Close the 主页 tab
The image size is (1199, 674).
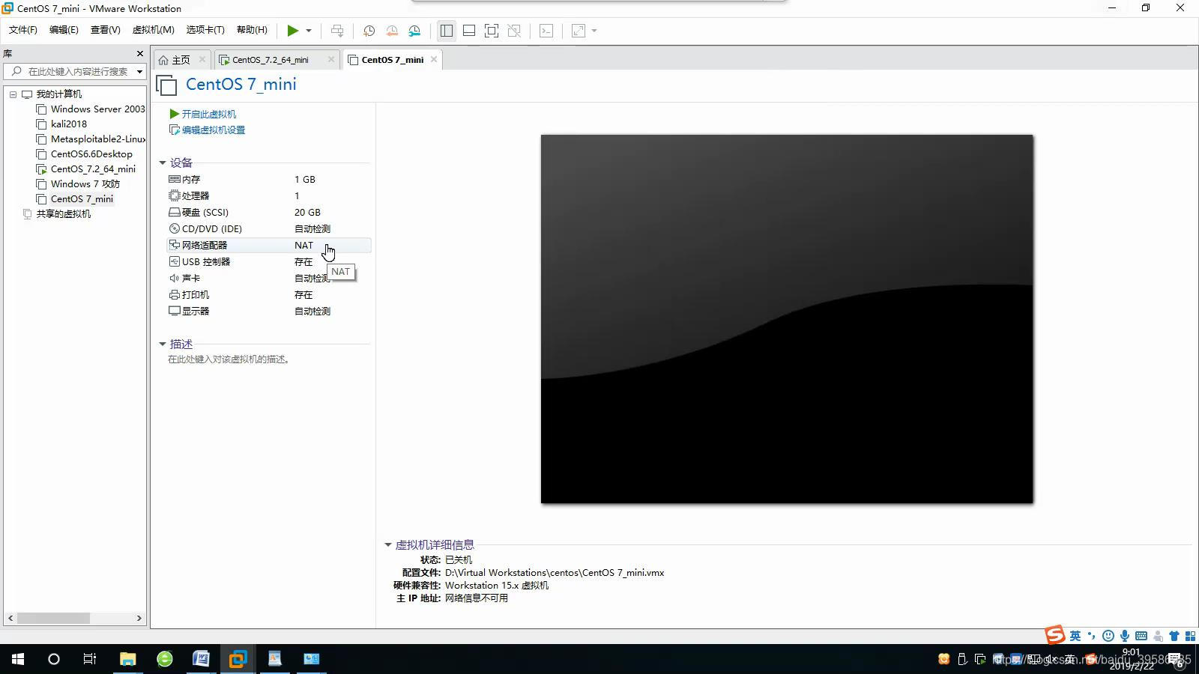coord(202,59)
